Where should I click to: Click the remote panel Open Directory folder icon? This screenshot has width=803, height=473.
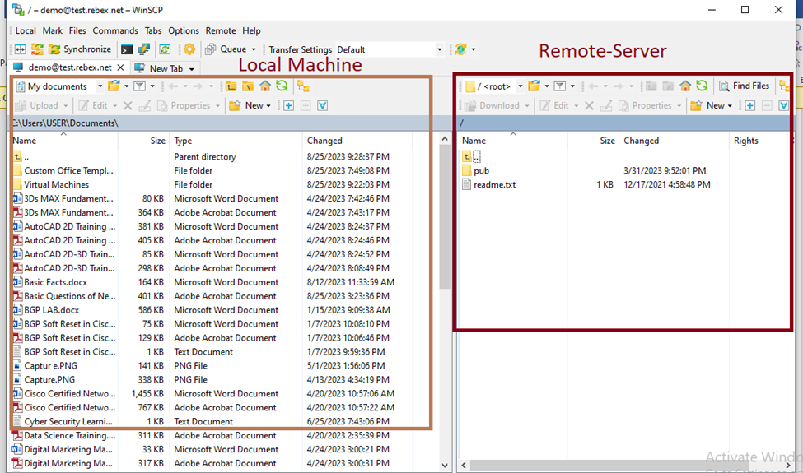tap(534, 86)
